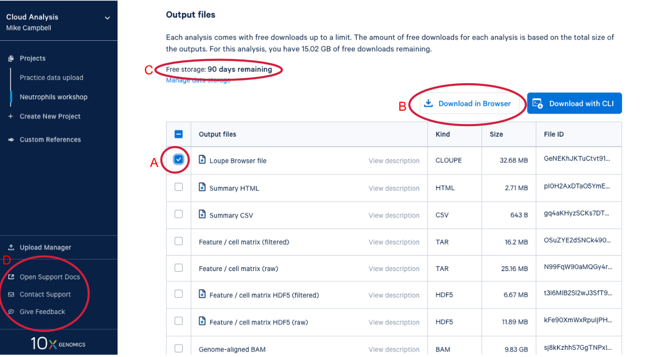Click the file icon next to Summary CSV

point(202,214)
